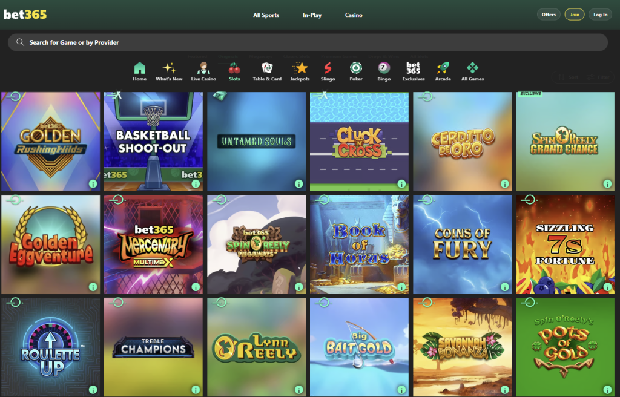Screen dimensions: 620x397
Task: Click the Offers button
Action: click(549, 15)
